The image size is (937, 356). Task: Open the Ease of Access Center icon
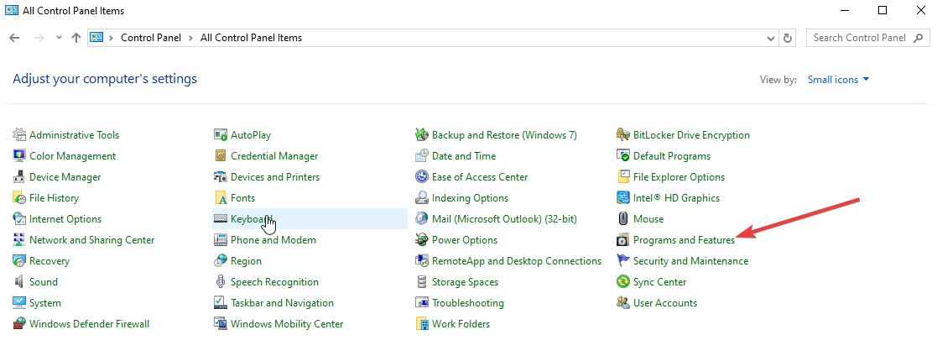pyautogui.click(x=422, y=177)
